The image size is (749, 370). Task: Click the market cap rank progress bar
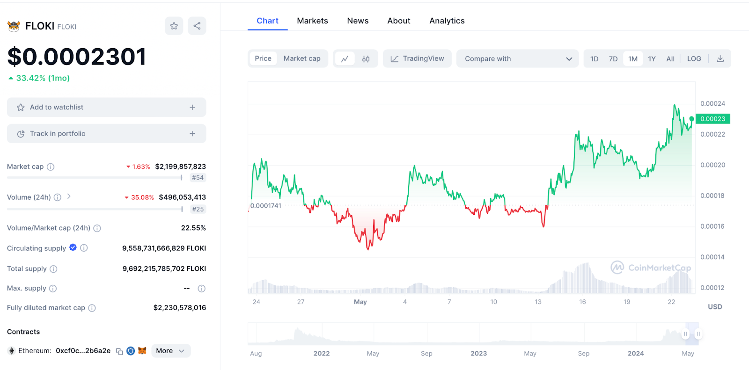[x=95, y=178]
